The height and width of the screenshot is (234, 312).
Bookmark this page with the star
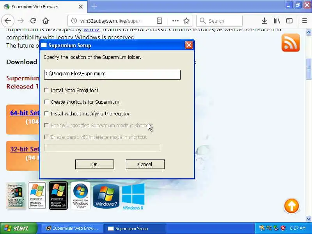(186, 21)
